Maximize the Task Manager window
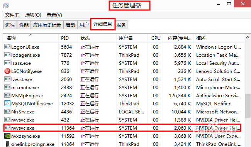 [x=229, y=4]
